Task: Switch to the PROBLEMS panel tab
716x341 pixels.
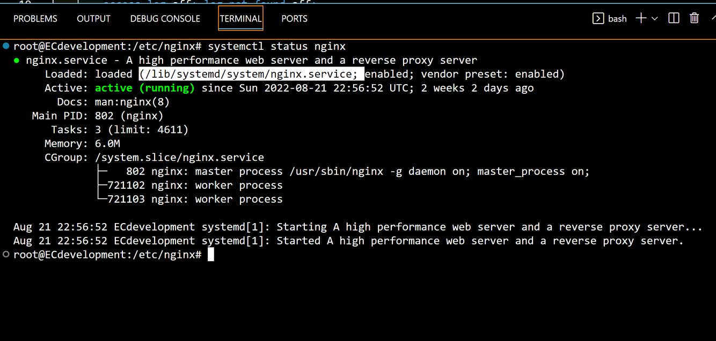Action: [35, 19]
